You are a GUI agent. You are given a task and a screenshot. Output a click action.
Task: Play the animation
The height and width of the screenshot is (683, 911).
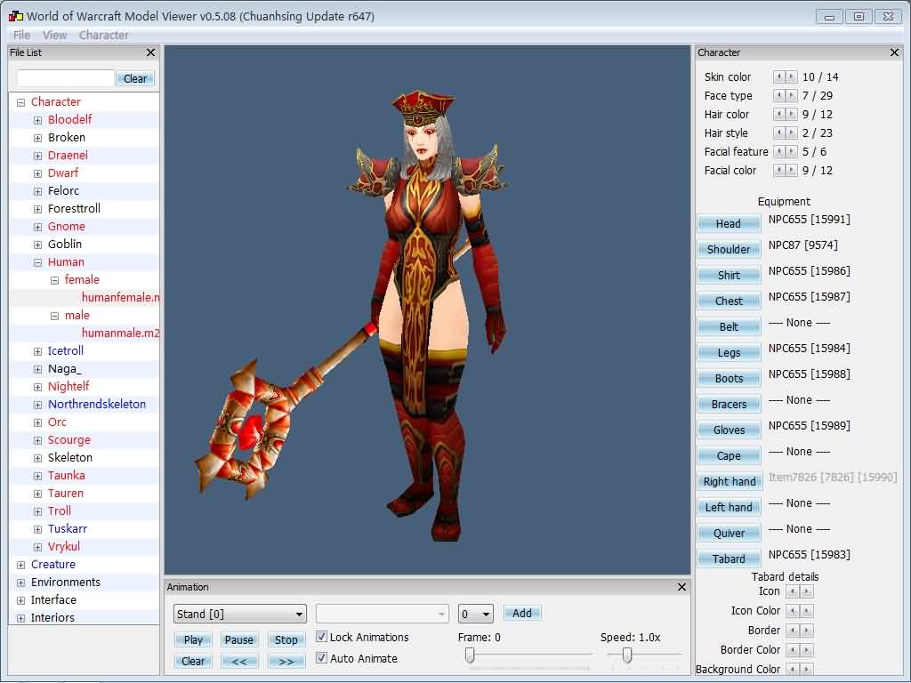click(x=193, y=640)
